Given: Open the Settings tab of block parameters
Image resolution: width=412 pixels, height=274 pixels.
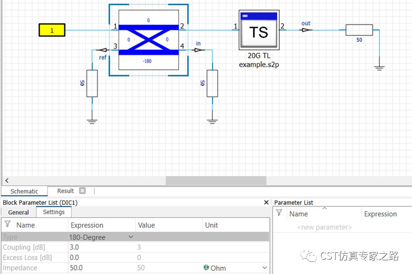Looking at the screenshot, I should tap(54, 212).
